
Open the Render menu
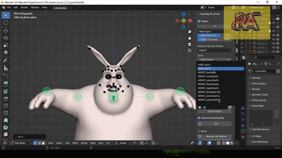click(x=24, y=7)
